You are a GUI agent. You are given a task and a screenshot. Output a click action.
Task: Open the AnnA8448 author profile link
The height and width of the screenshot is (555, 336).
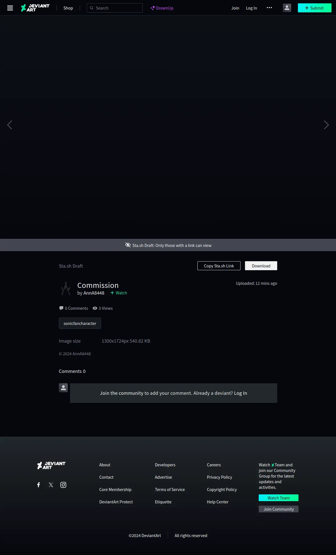click(x=94, y=293)
